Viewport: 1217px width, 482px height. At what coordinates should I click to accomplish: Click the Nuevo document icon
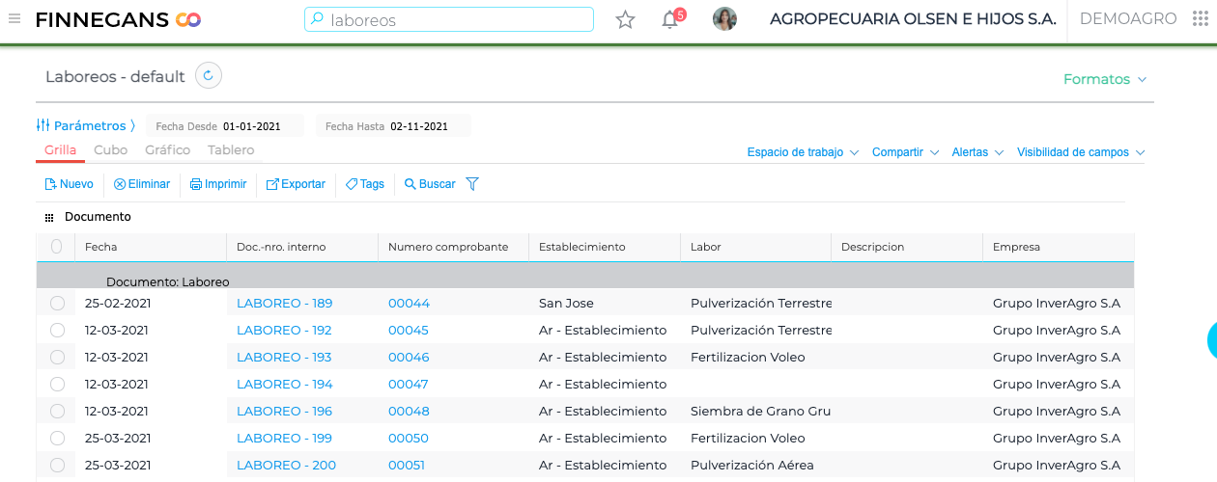click(x=51, y=184)
